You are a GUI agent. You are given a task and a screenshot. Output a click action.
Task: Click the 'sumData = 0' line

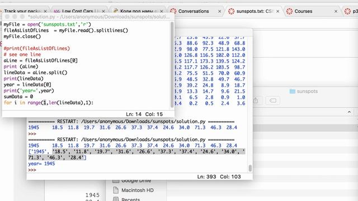pyautogui.click(x=18, y=97)
